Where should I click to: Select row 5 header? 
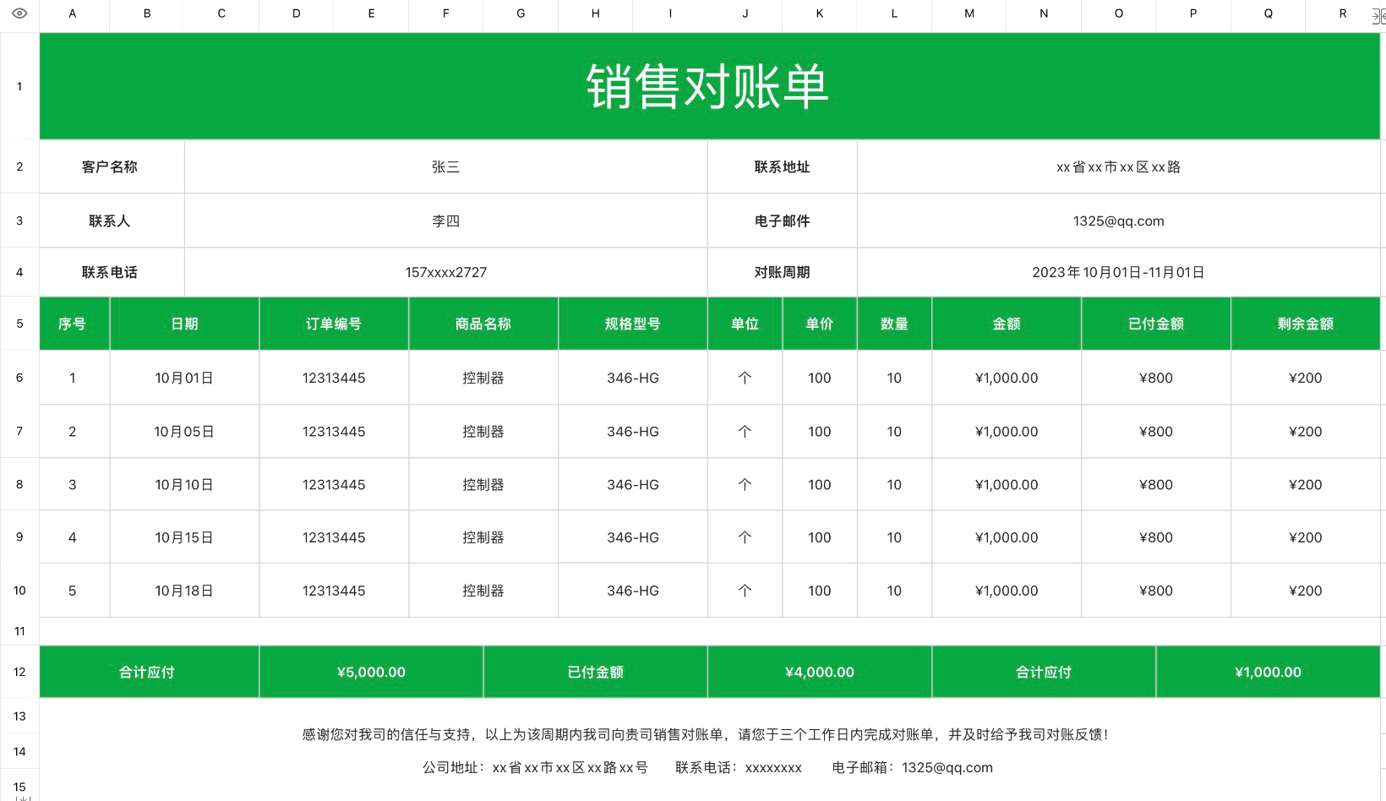point(19,324)
